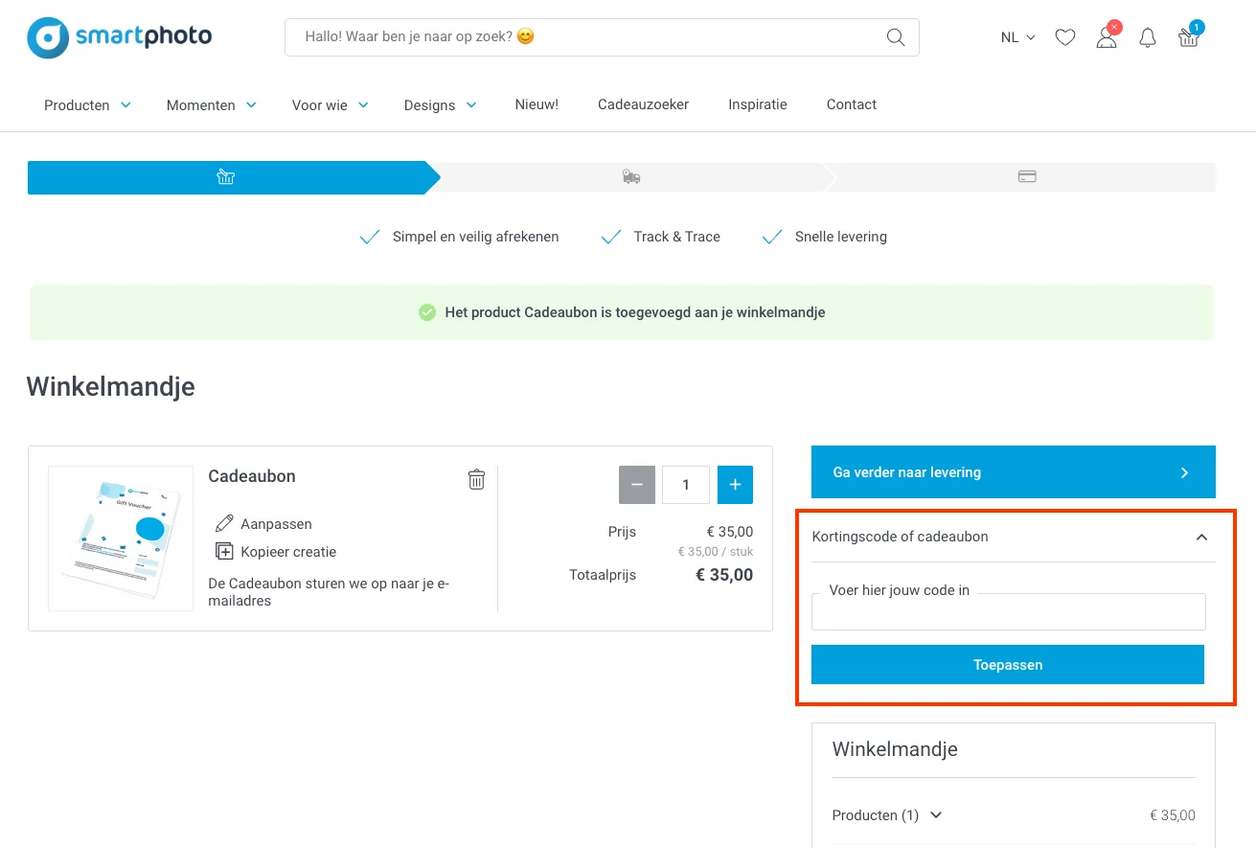Image resolution: width=1256 pixels, height=848 pixels.
Task: Delete the Cadeaubon using the trash icon
Action: [476, 479]
